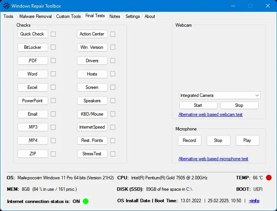Close the Windows Repair Toolbox window

tap(267, 6)
